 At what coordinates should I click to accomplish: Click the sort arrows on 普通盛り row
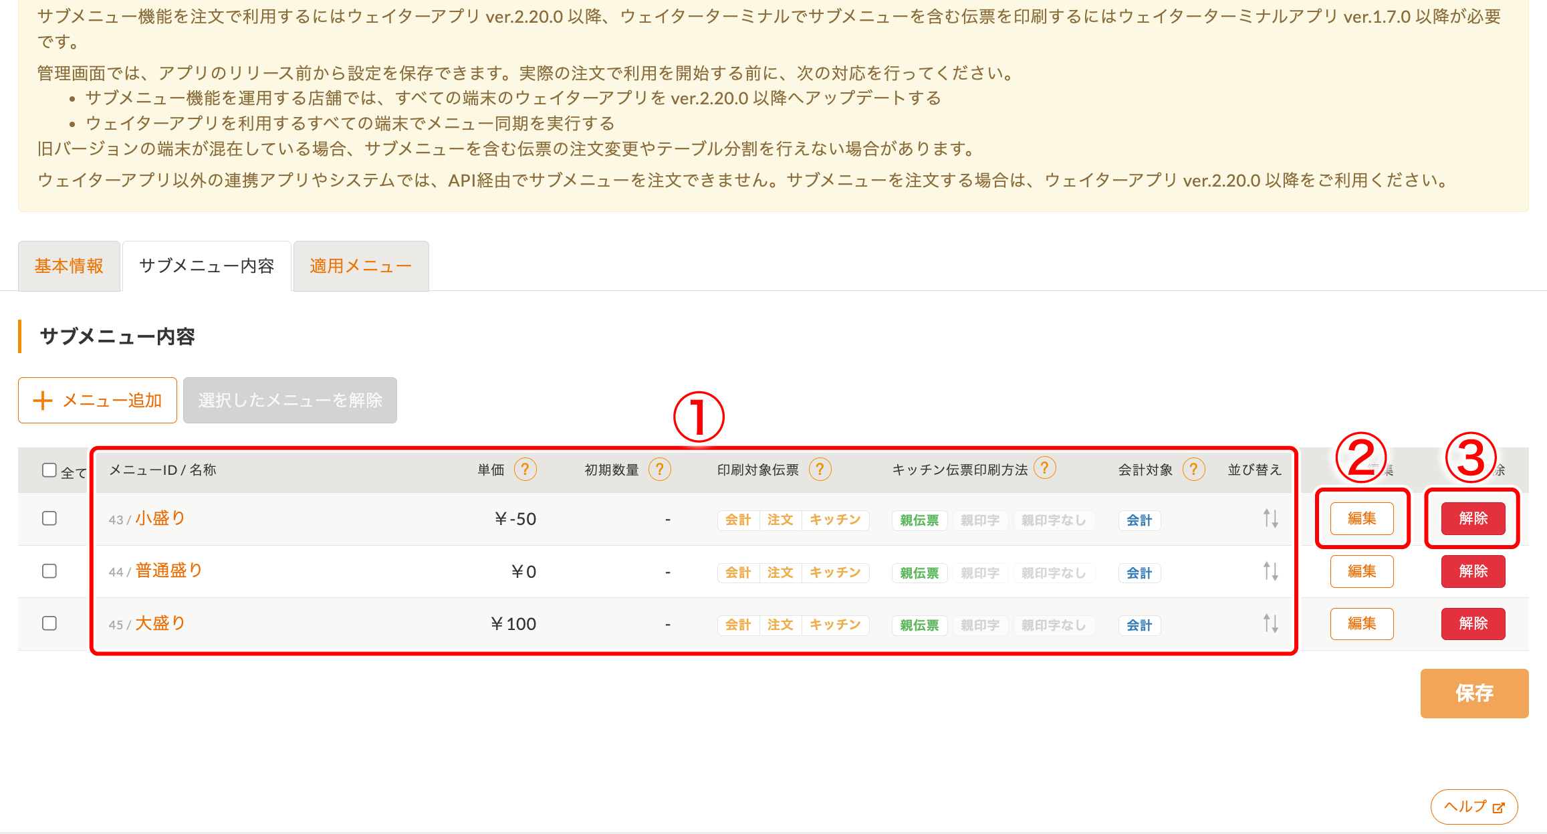(1271, 571)
